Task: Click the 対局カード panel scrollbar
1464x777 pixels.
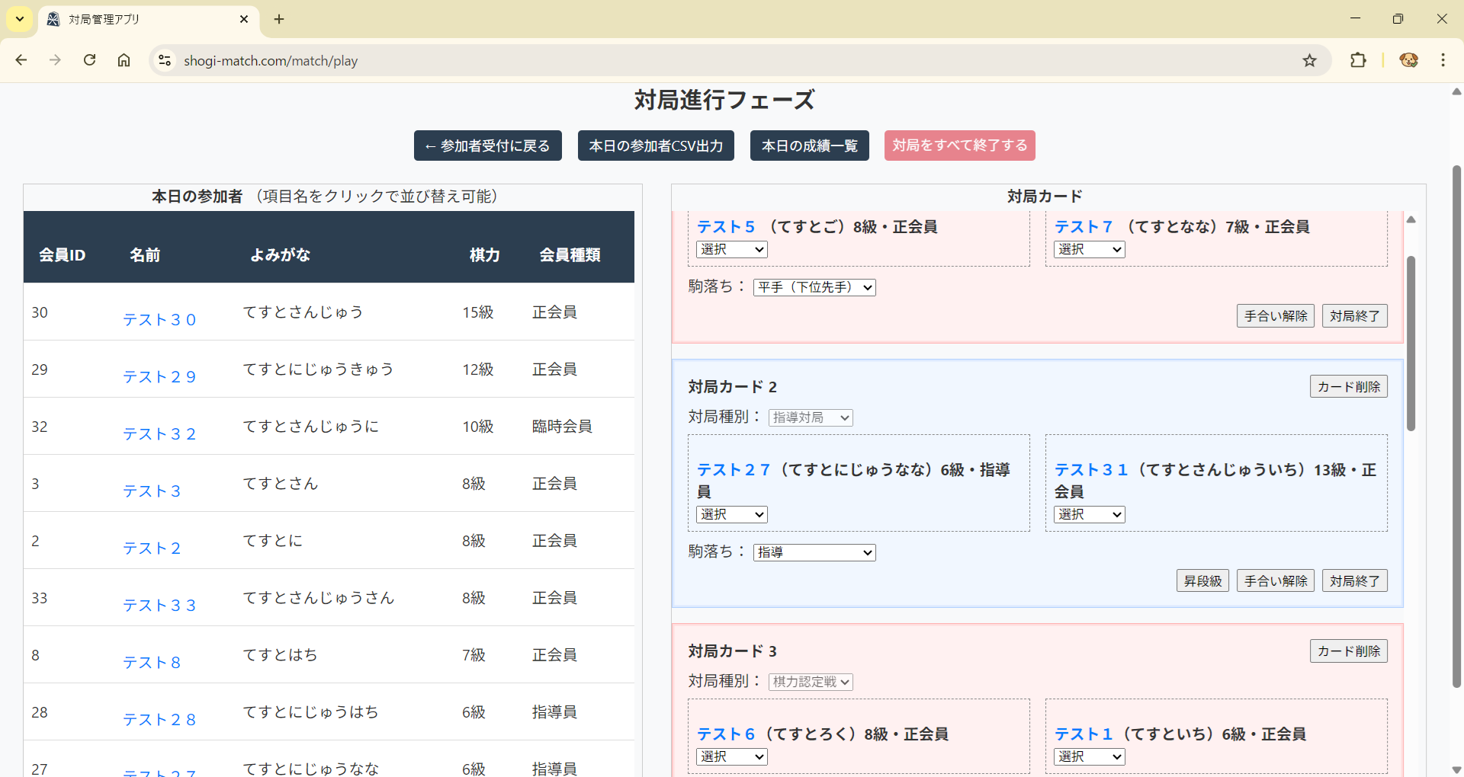Action: 1411,343
